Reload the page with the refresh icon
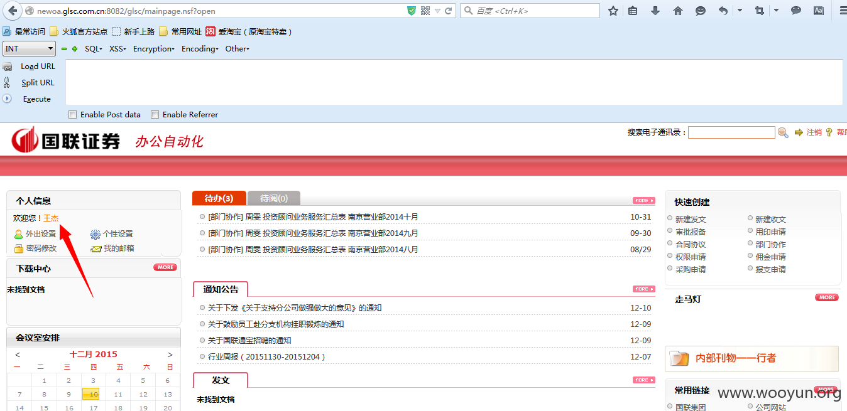Image resolution: width=847 pixels, height=411 pixels. pyautogui.click(x=449, y=11)
